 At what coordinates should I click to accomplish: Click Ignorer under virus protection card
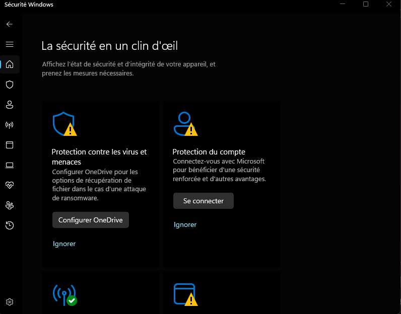click(x=64, y=244)
